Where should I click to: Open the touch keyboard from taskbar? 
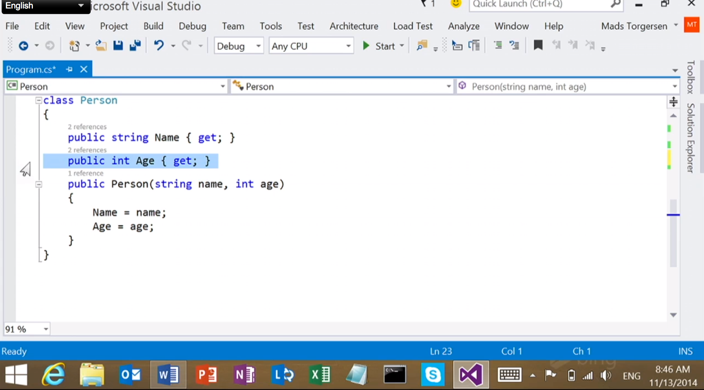tap(509, 375)
